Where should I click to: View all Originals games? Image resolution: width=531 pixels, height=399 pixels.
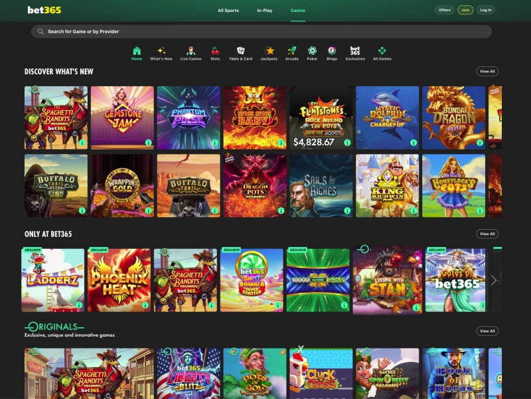pyautogui.click(x=487, y=331)
